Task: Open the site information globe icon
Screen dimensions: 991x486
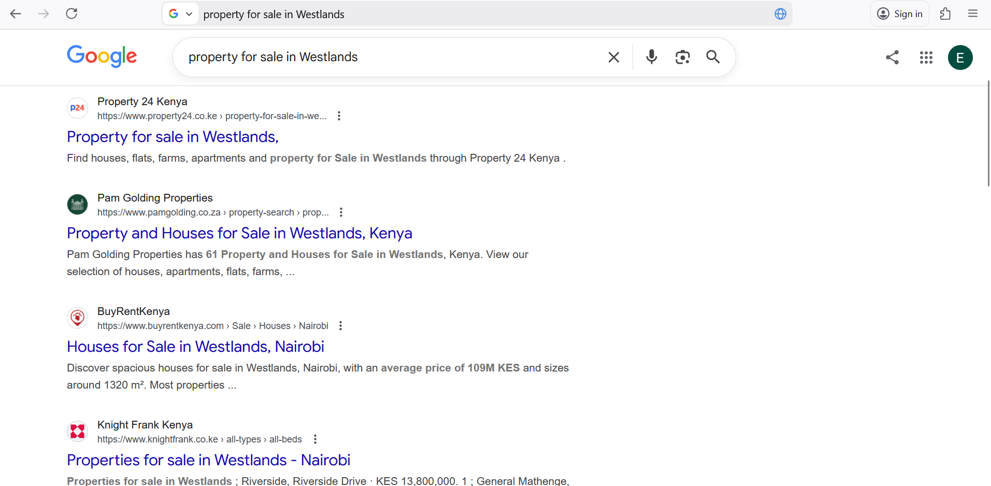Action: [x=780, y=13]
